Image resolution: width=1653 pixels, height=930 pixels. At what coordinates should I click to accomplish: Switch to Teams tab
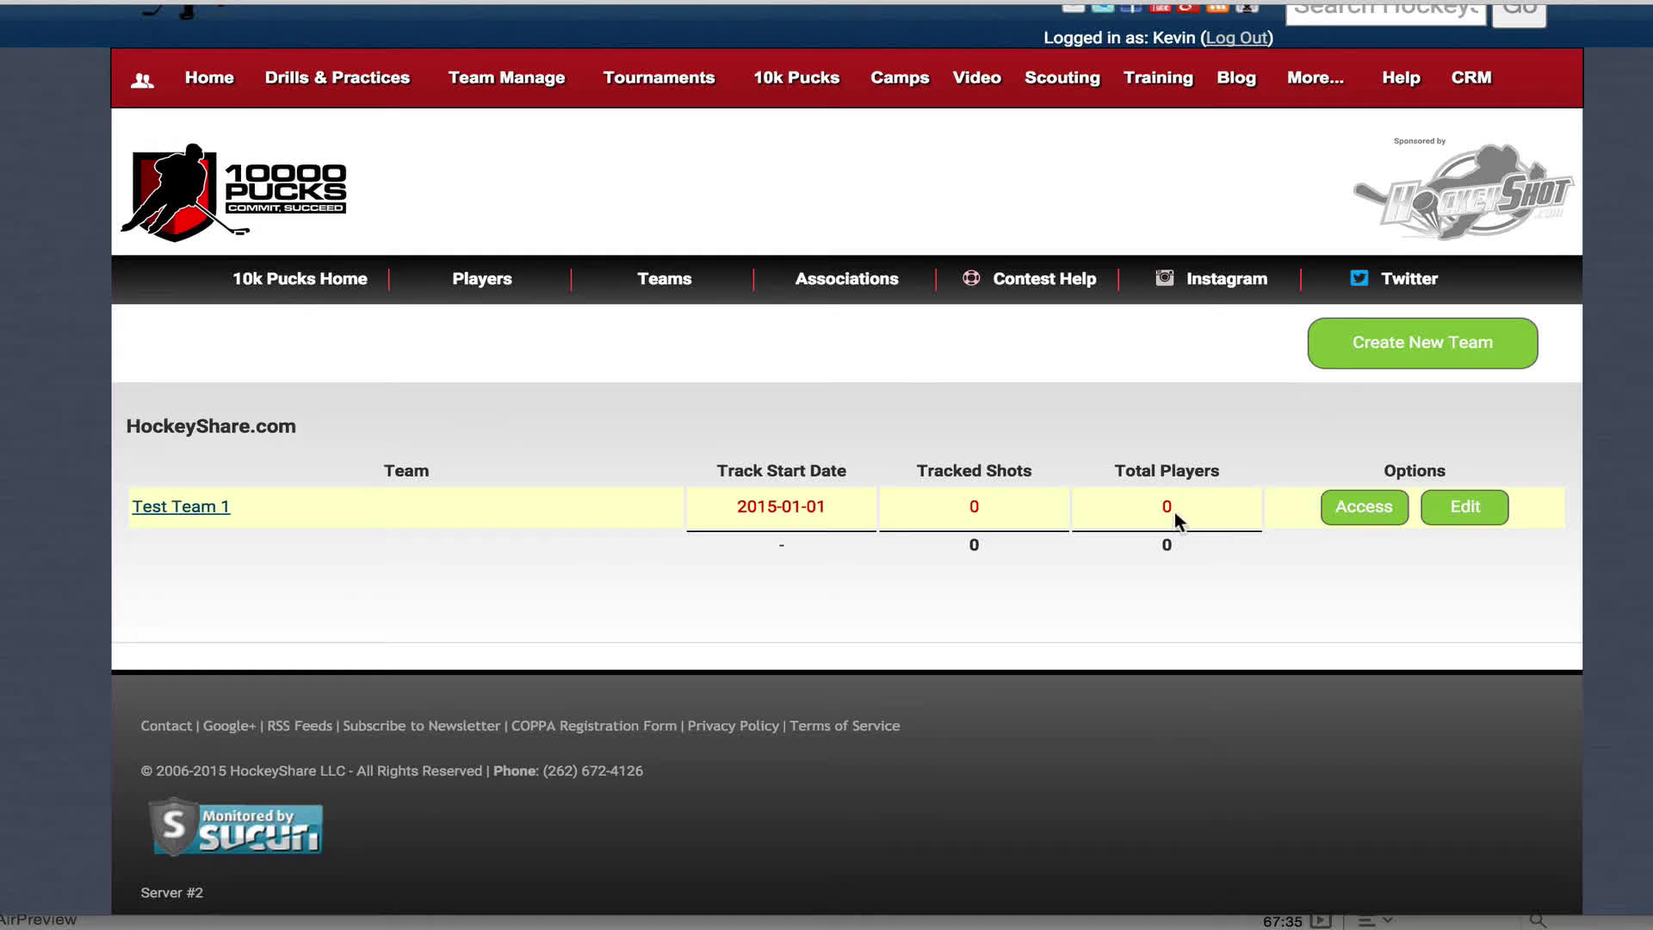point(664,279)
